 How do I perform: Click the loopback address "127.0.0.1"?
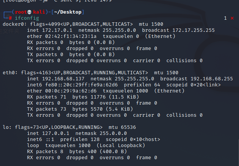coord(56,133)
